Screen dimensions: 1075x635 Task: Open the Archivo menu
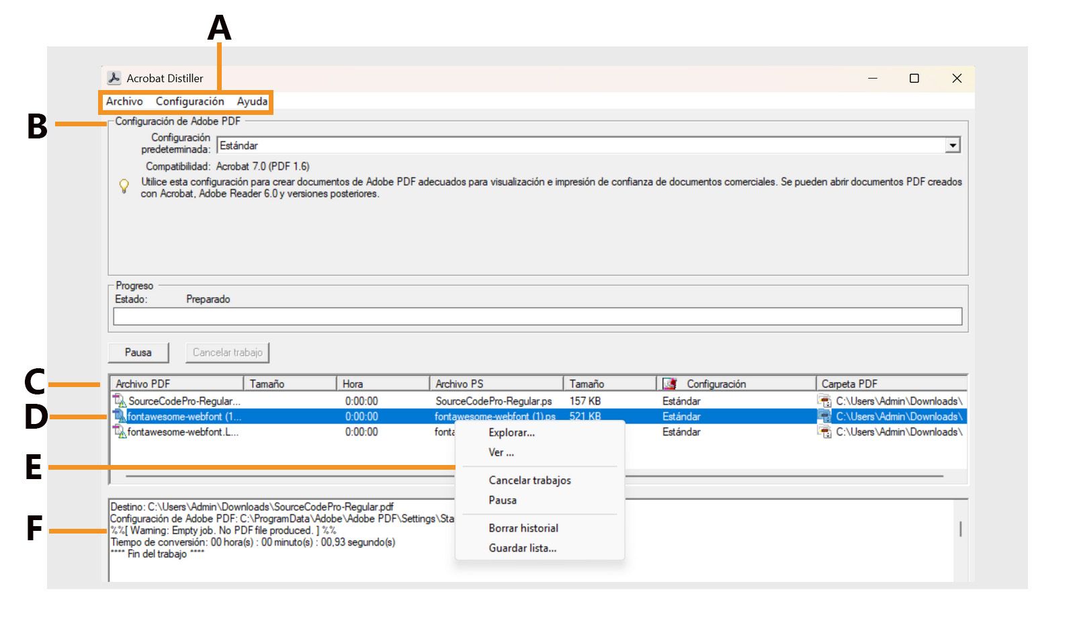124,101
